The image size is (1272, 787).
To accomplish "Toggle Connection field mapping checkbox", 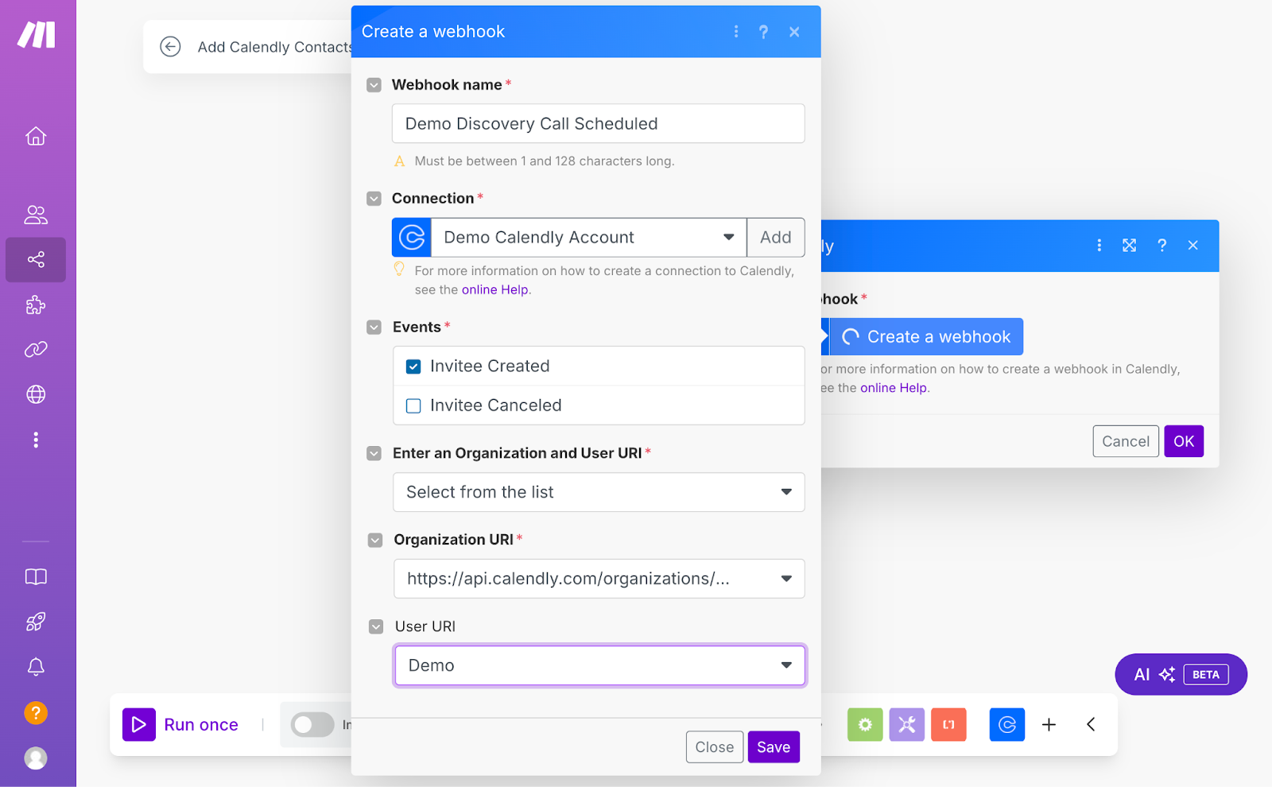I will pyautogui.click(x=374, y=199).
